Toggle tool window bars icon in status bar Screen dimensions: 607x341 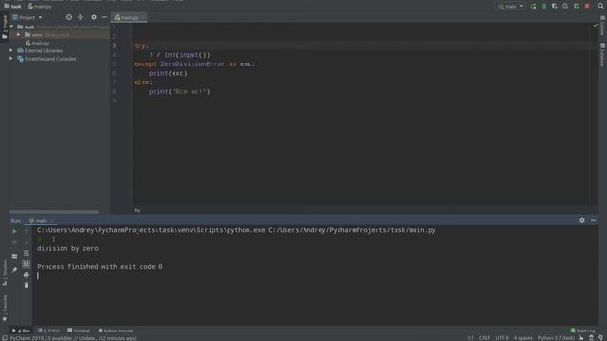tap(4, 338)
